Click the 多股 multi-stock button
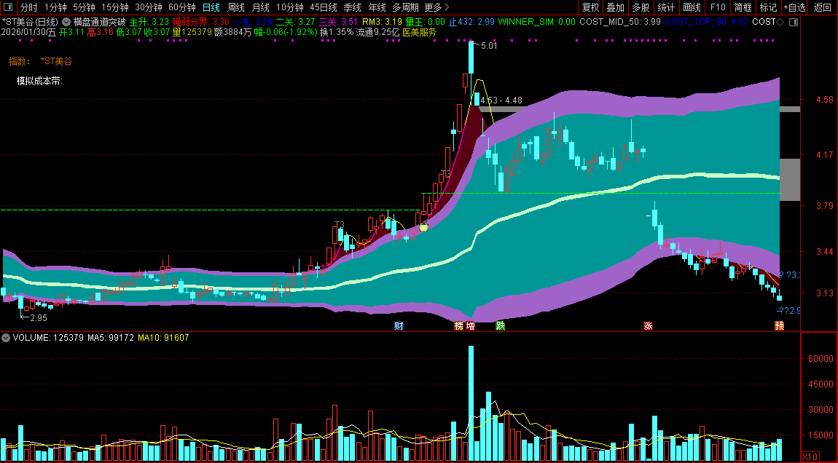Screen dimensions: 838x463 pos(641,7)
